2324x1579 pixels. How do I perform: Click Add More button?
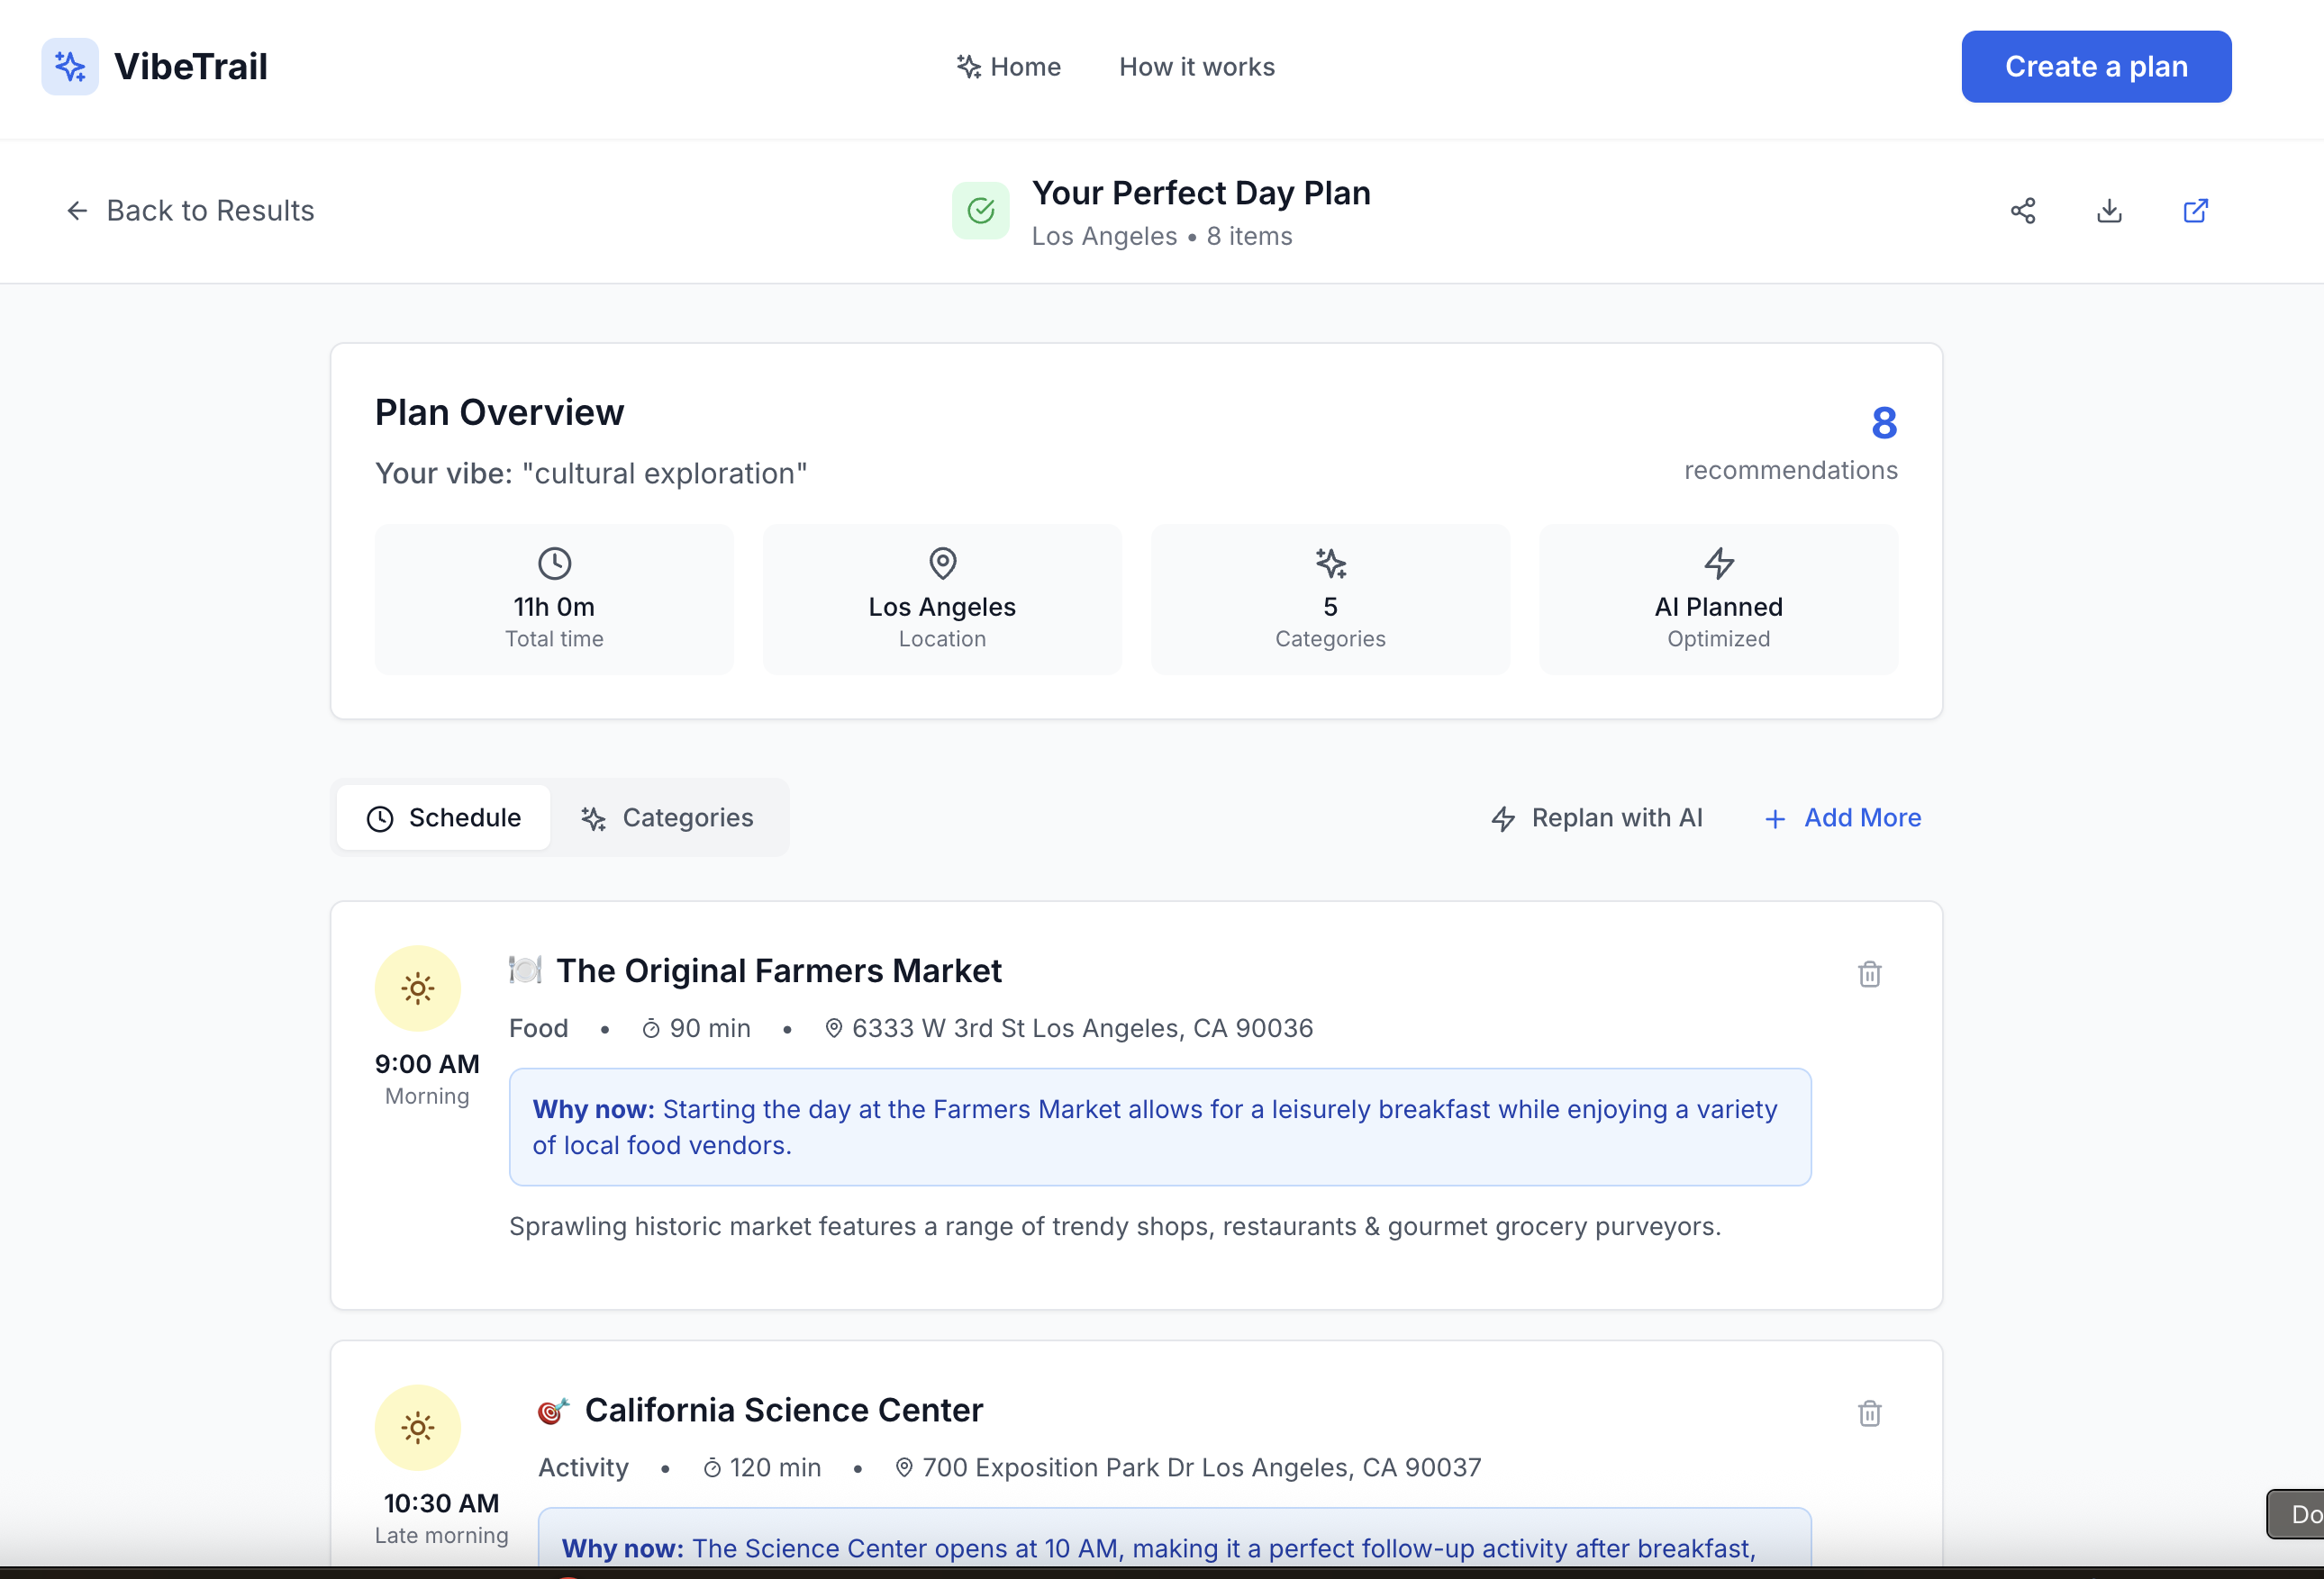[1842, 817]
